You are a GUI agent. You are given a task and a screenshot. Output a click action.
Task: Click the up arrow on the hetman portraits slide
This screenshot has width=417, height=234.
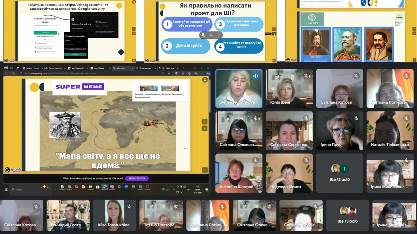414,29
